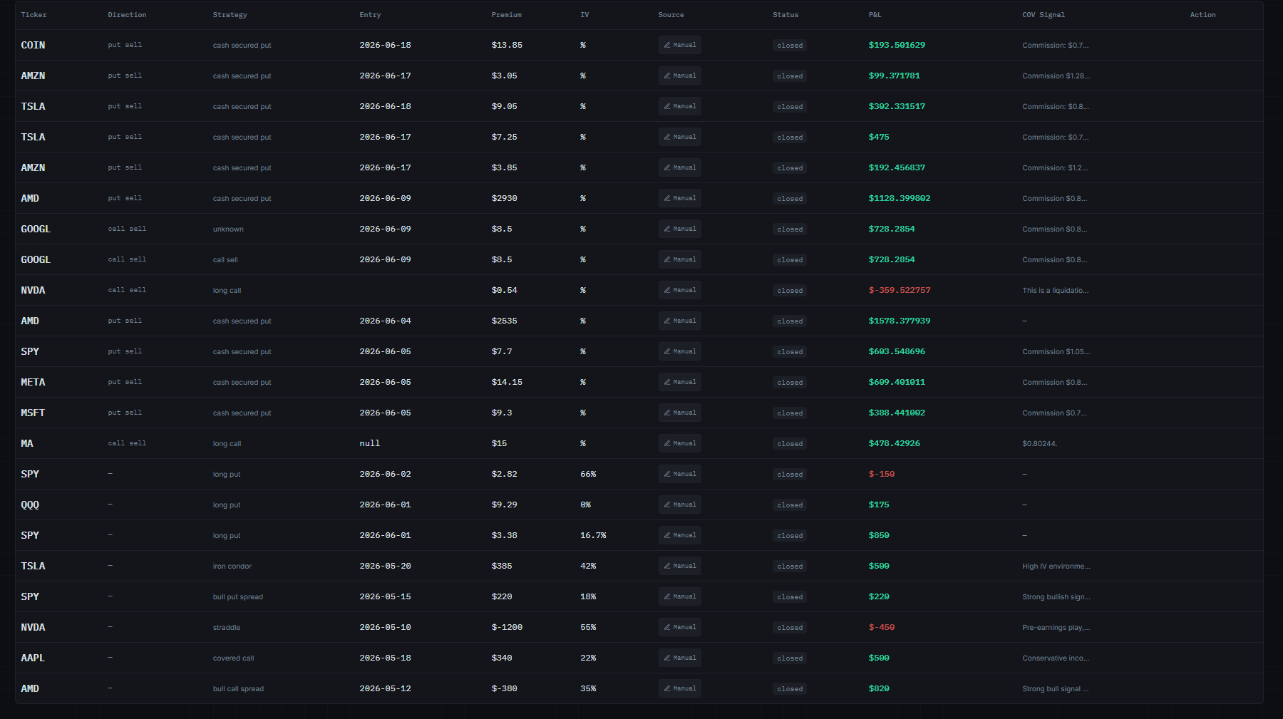This screenshot has width=1283, height=719.
Task: Click the Source column header
Action: [671, 15]
